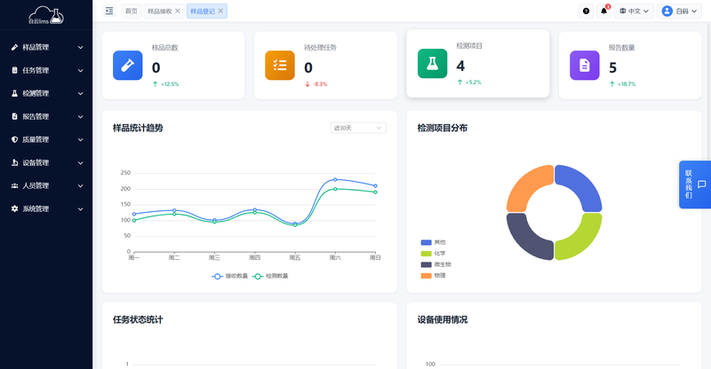Open the 近30天 time range dropdown
The height and width of the screenshot is (369, 711).
coord(357,128)
